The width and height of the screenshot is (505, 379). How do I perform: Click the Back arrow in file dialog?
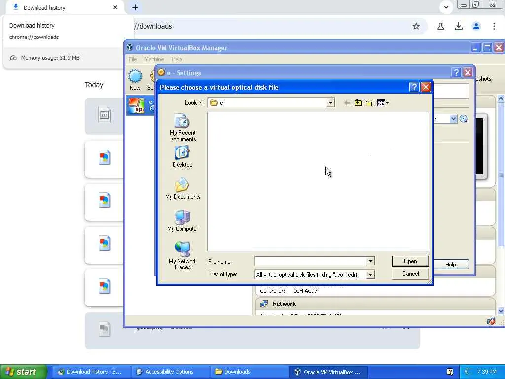pos(347,103)
